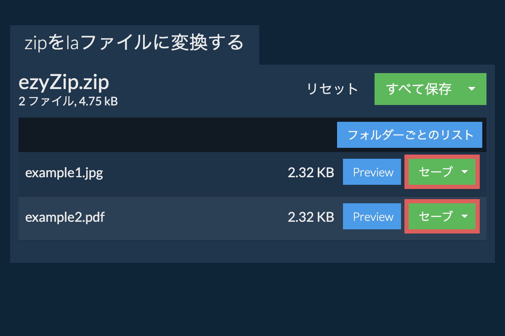Image resolution: width=505 pixels, height=336 pixels.
Task: Click the ezyZip.zip archive title
Action: pyautogui.click(x=64, y=83)
